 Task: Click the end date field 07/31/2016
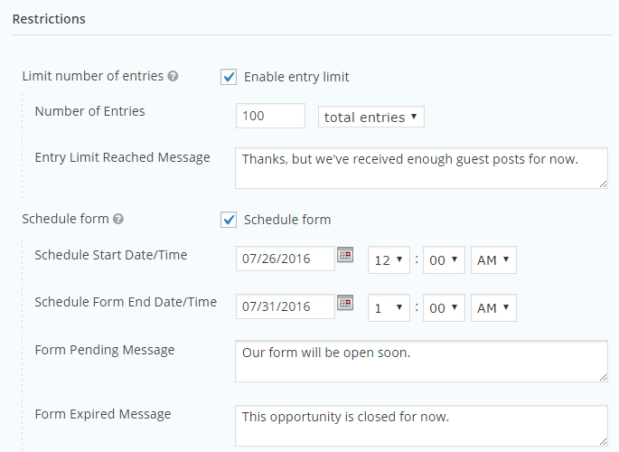point(286,306)
